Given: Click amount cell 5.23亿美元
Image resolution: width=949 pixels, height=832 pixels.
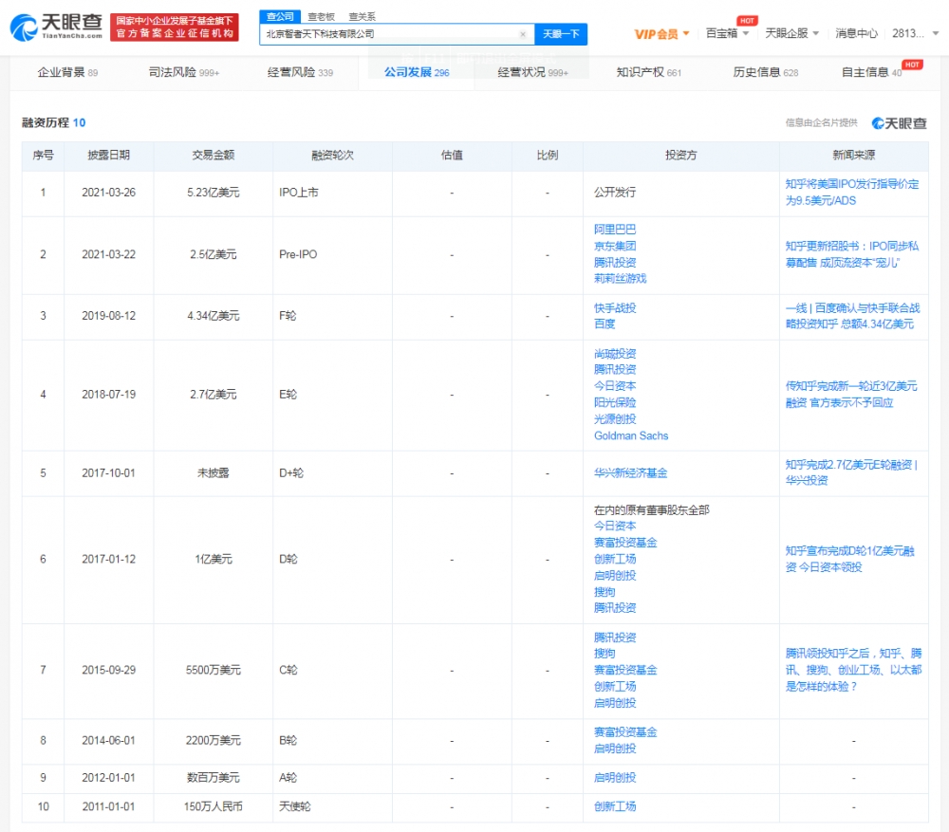Looking at the screenshot, I should click(213, 193).
